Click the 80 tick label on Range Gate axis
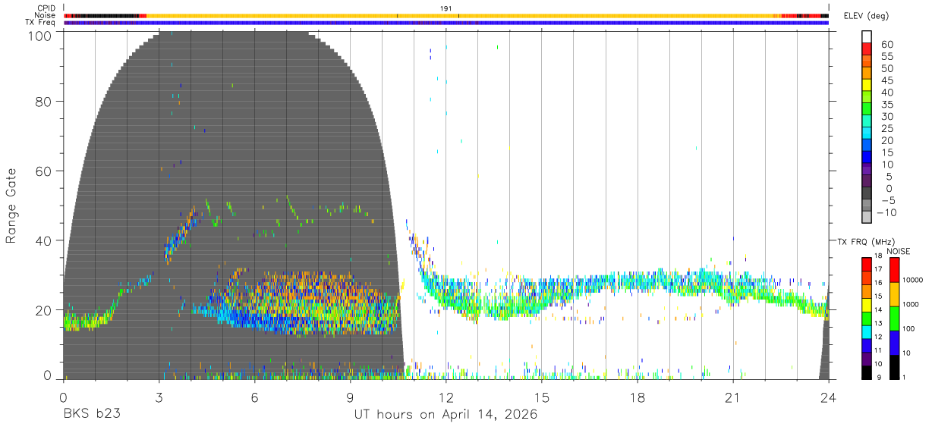932x430 pixels. pos(43,102)
